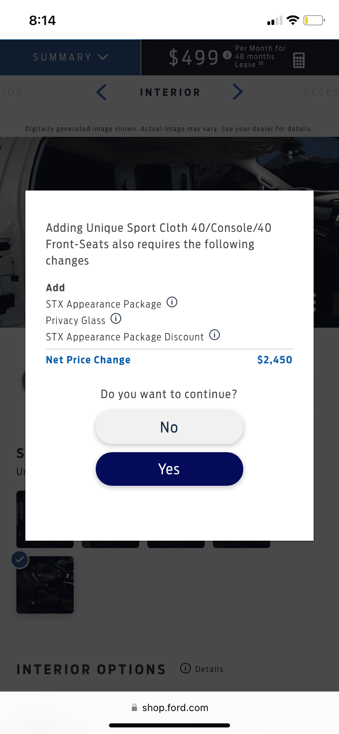Toggle the checkmark on selected interior
This screenshot has height=734, width=339.
click(20, 560)
